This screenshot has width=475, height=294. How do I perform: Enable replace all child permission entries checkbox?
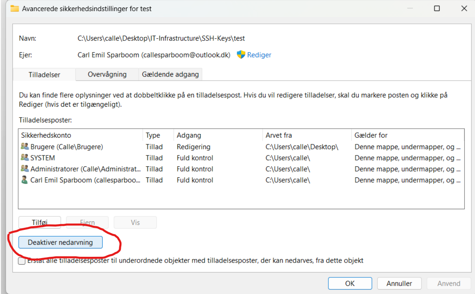click(x=22, y=261)
